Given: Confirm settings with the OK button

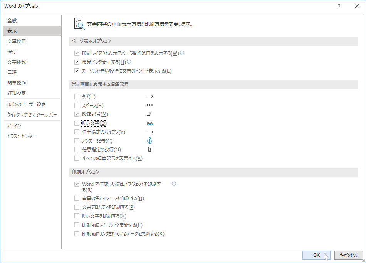Looking at the screenshot, I should pyautogui.click(x=316, y=255).
